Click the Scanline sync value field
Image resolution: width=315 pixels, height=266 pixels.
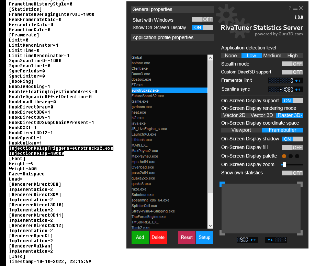pos(281,89)
